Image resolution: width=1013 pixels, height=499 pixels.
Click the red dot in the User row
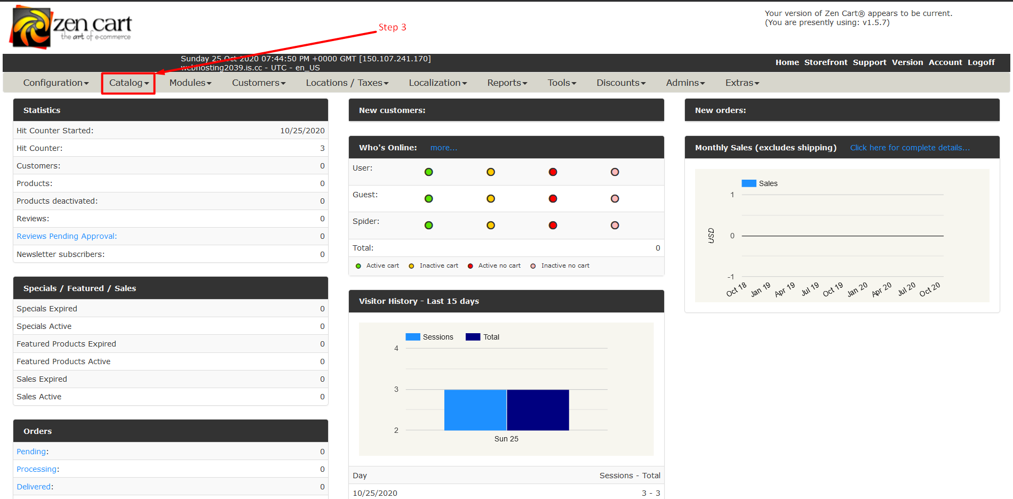pyautogui.click(x=553, y=172)
